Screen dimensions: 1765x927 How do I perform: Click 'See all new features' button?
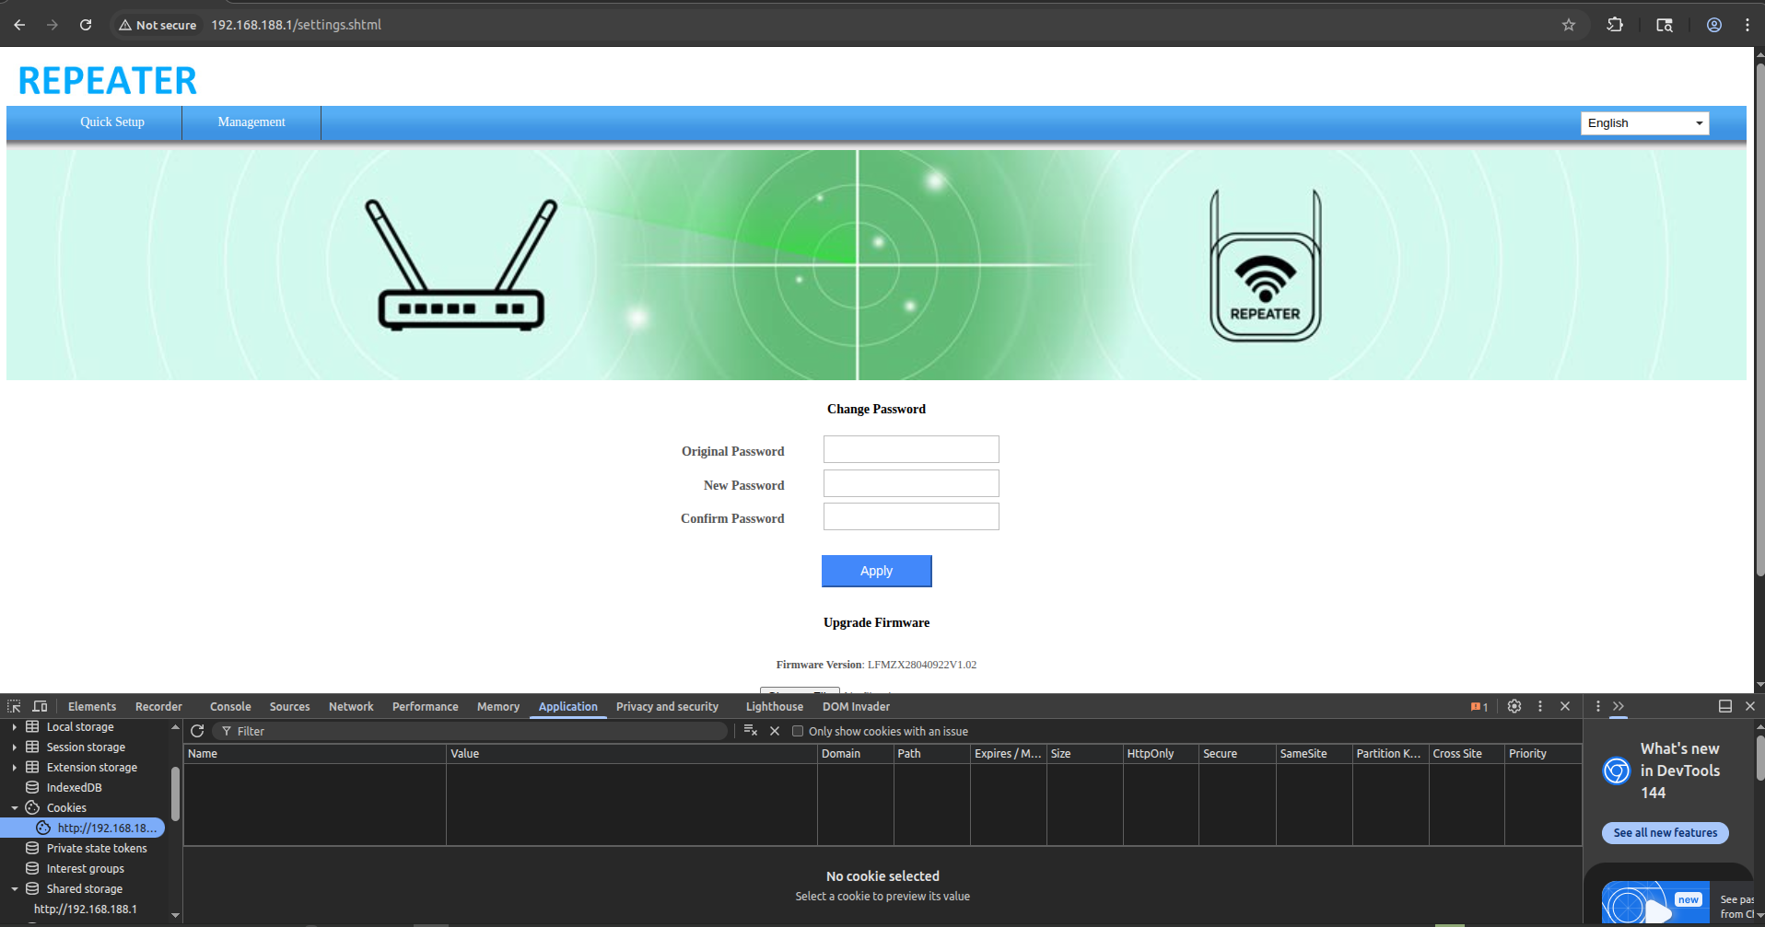[1665, 833]
